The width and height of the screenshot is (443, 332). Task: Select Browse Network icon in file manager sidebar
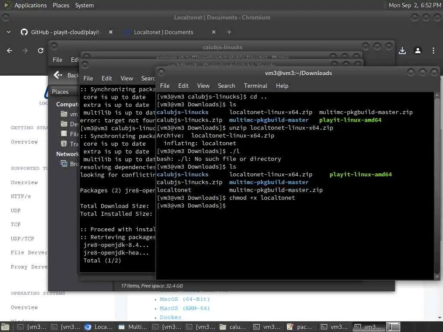64,163
